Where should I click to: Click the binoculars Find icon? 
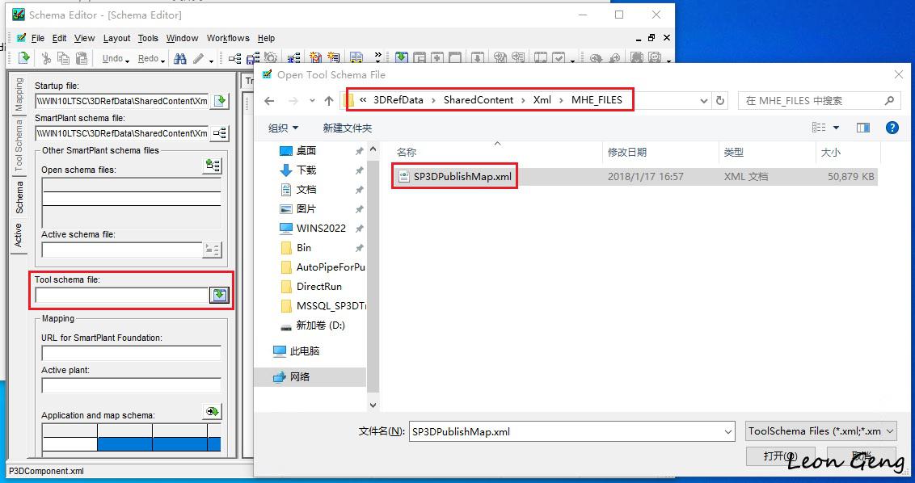tap(179, 58)
